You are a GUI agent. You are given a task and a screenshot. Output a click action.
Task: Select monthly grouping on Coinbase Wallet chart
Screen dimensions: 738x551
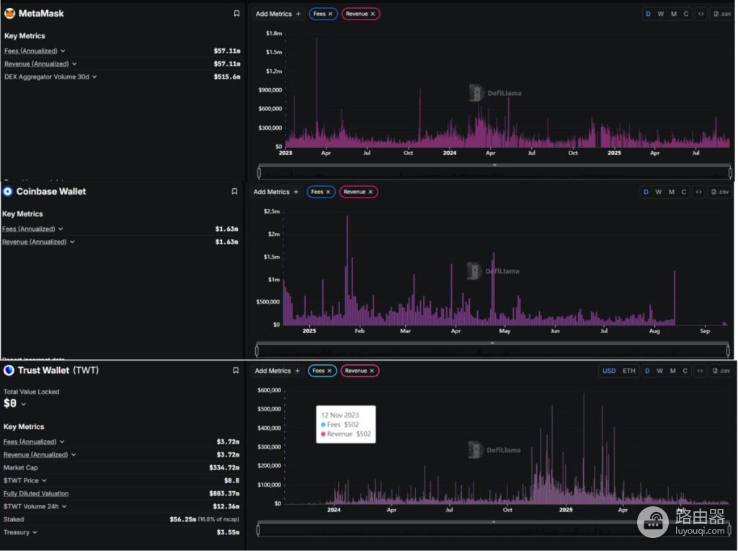(672, 192)
